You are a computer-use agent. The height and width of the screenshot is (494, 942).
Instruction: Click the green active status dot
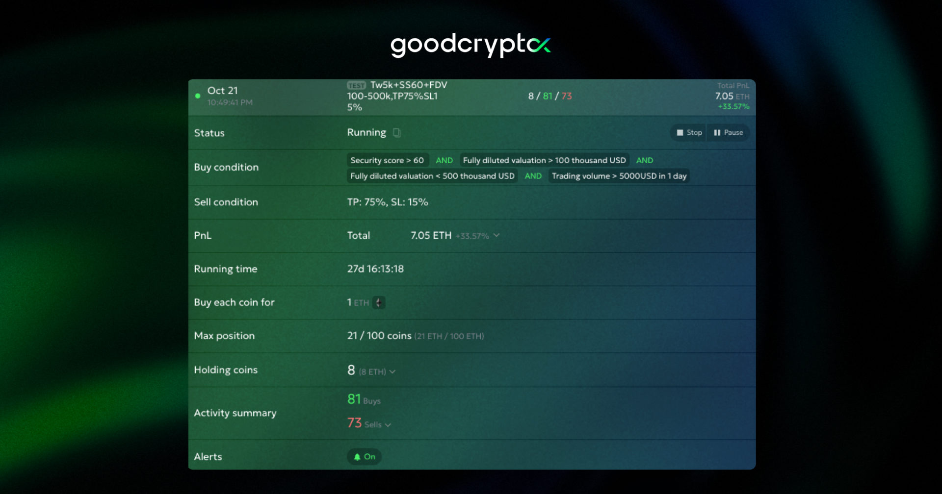click(x=198, y=96)
